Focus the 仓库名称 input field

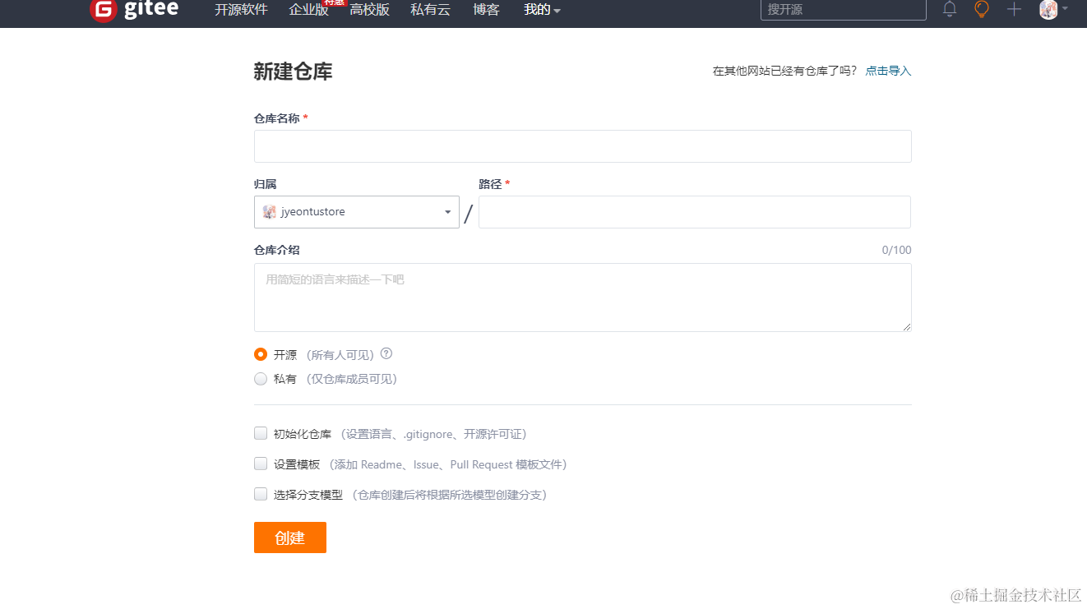(582, 146)
